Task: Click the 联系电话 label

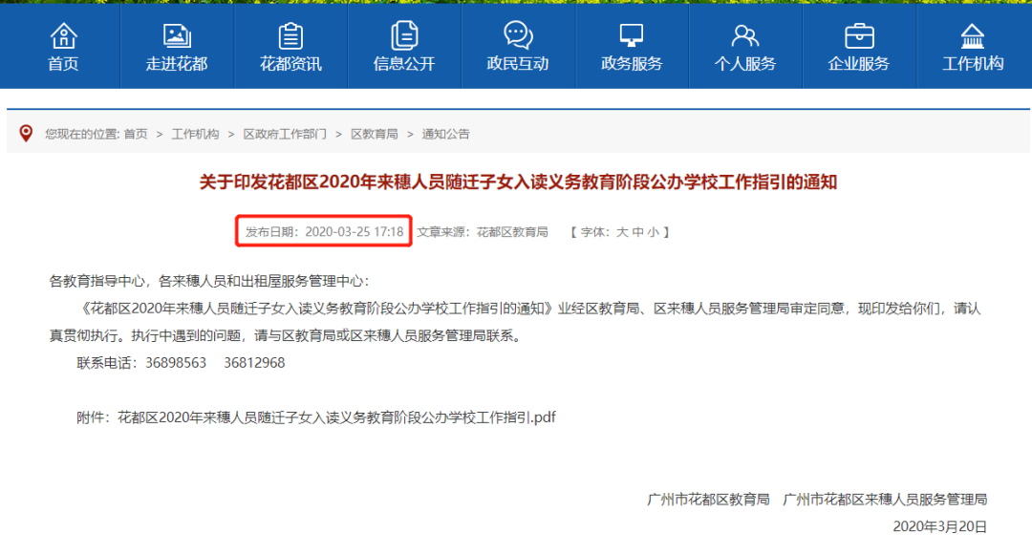Action: (107, 363)
